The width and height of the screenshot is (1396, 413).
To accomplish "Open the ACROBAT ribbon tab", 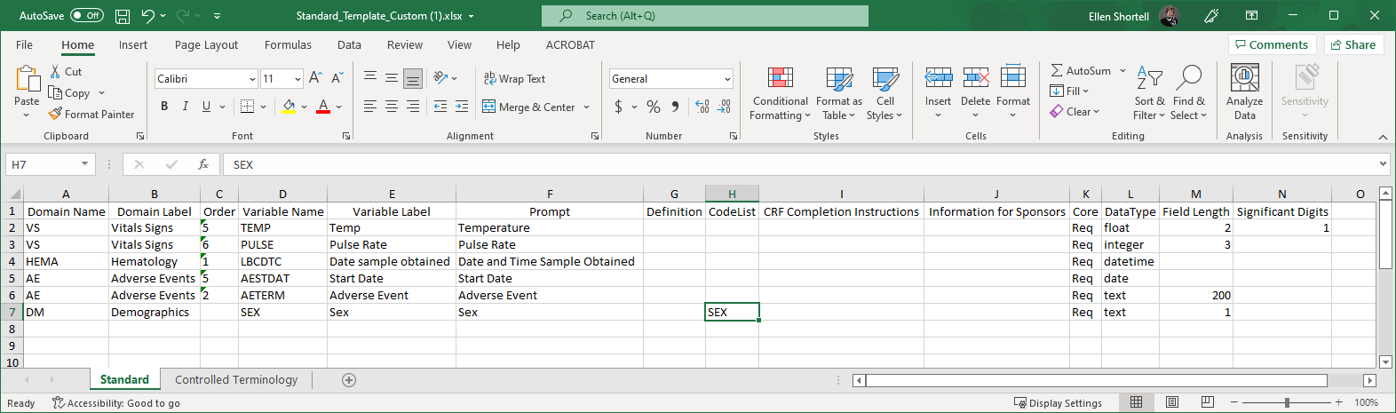I will coord(570,44).
